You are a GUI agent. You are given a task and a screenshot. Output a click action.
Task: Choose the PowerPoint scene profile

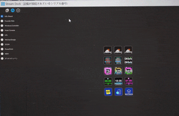point(7,49)
